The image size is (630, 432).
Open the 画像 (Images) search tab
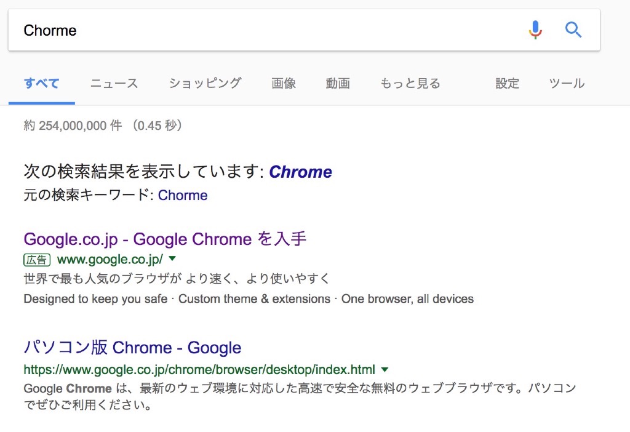pyautogui.click(x=283, y=83)
